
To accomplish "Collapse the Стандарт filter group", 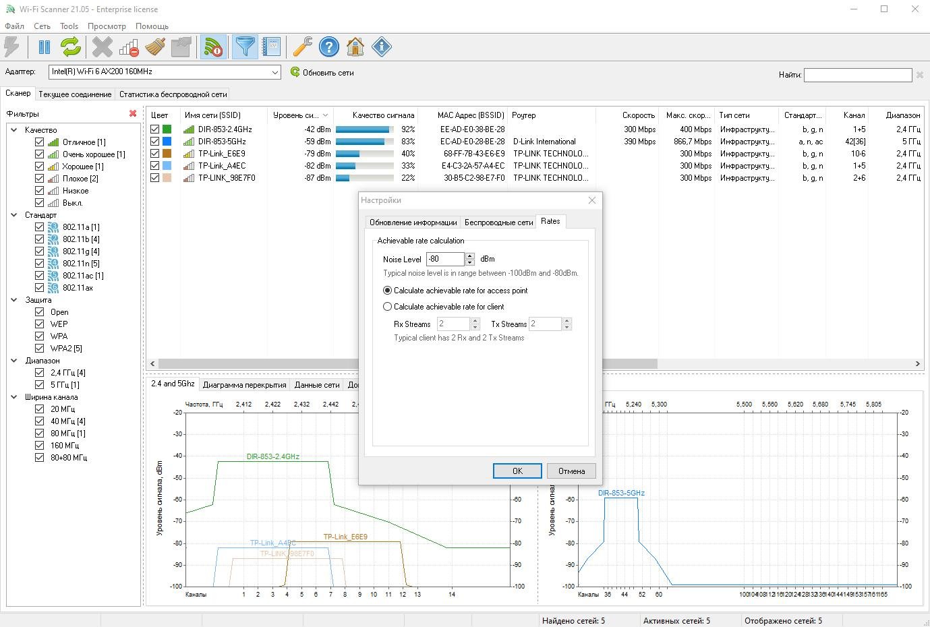I will click(x=14, y=215).
